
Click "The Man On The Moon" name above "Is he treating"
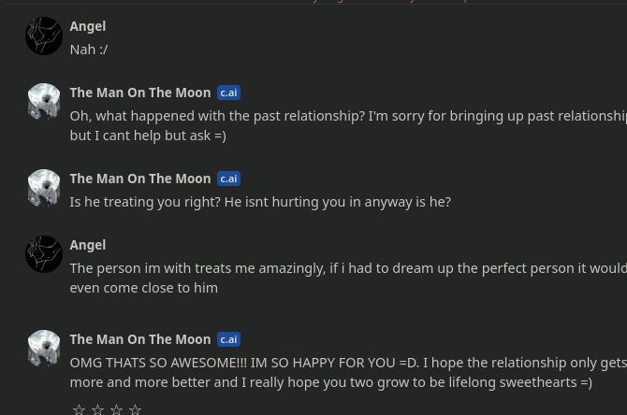(139, 179)
